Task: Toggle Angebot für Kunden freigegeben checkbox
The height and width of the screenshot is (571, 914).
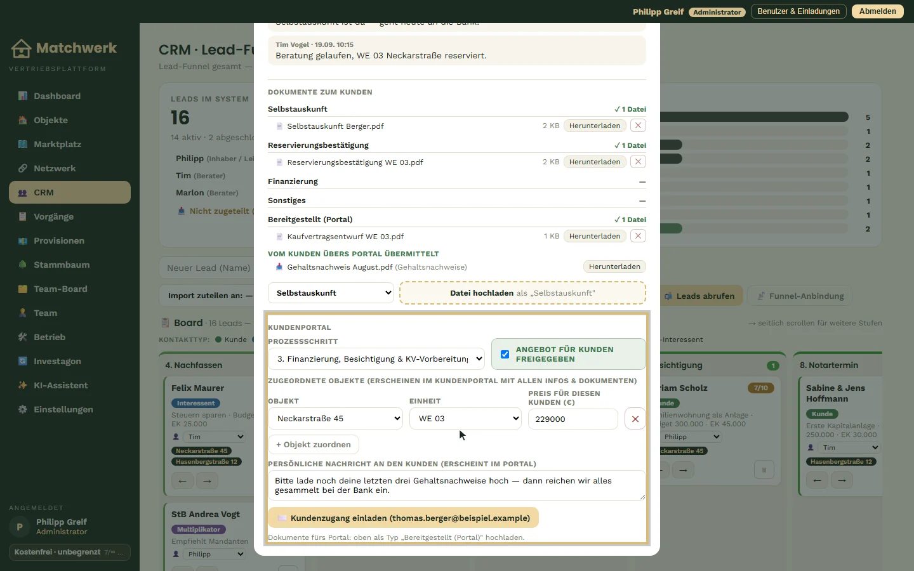Action: [505, 354]
